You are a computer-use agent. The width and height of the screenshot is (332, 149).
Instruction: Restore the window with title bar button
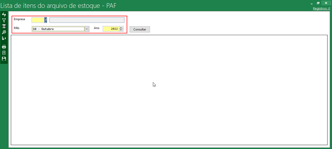point(318,3)
